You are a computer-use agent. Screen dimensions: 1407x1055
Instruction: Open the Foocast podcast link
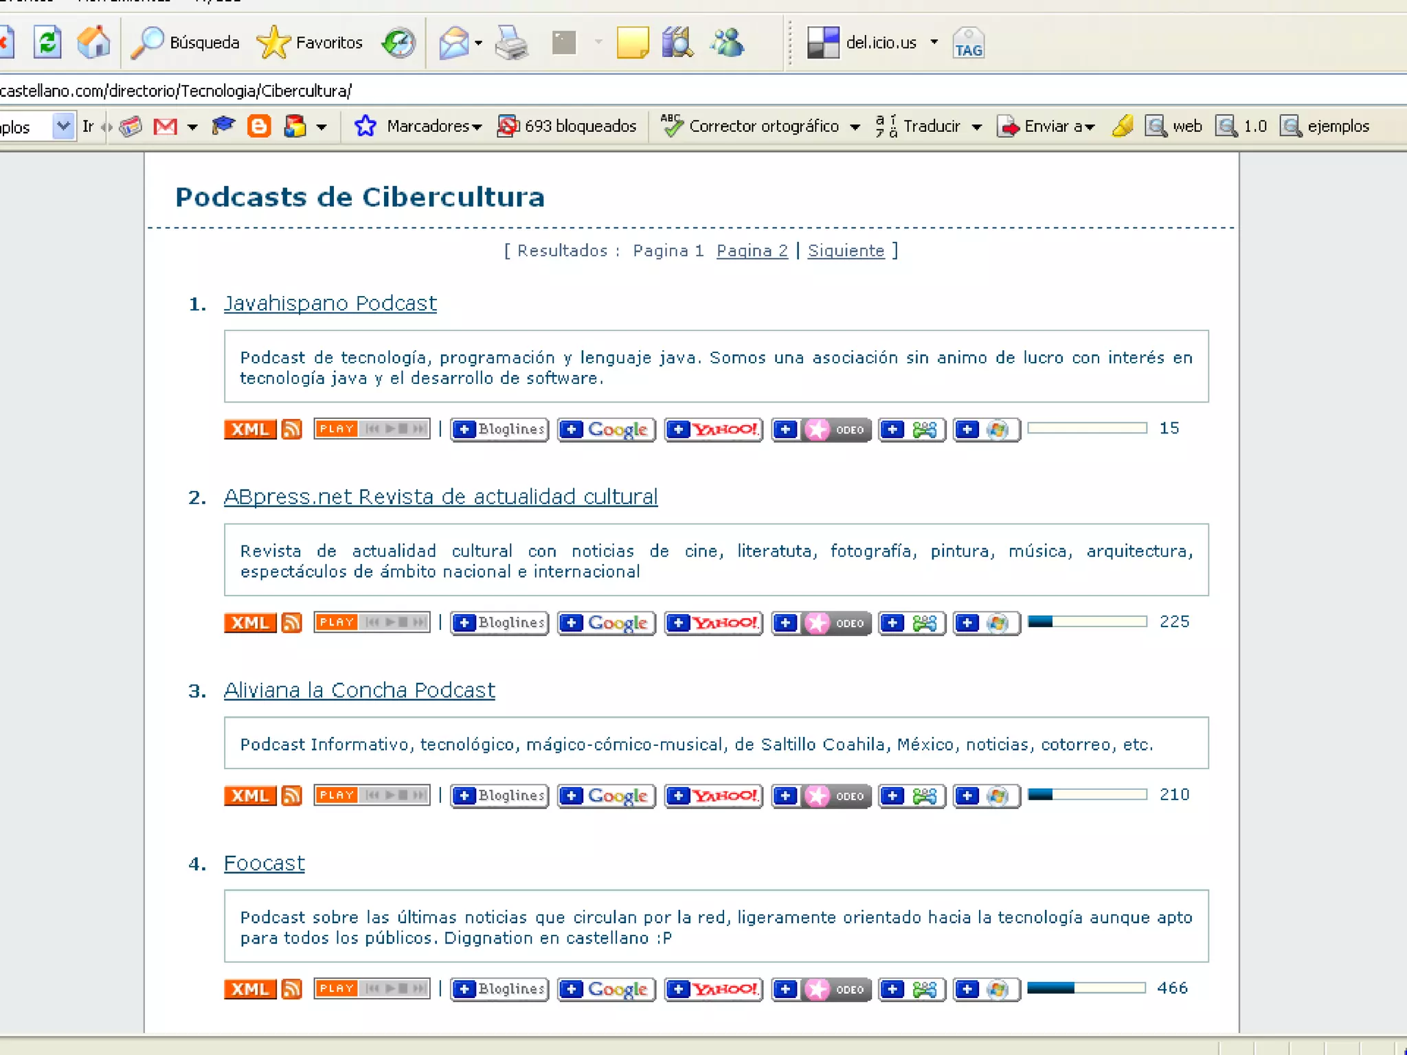click(x=264, y=863)
